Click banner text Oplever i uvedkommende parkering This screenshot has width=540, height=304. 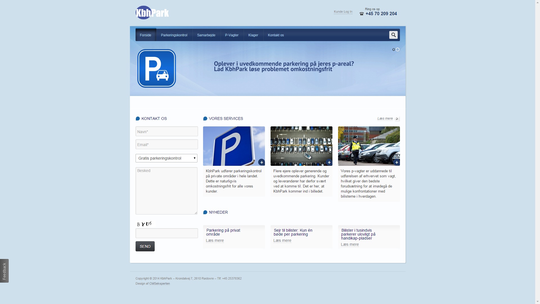284,66
